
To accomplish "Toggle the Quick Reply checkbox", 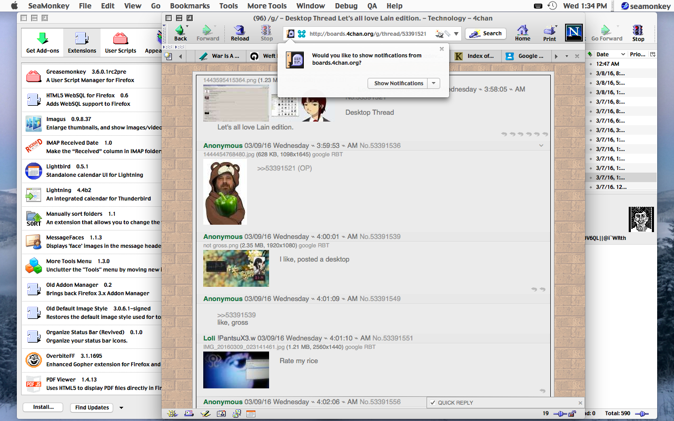I will click(x=432, y=403).
